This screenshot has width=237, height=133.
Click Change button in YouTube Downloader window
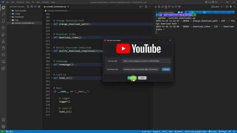click(166, 69)
